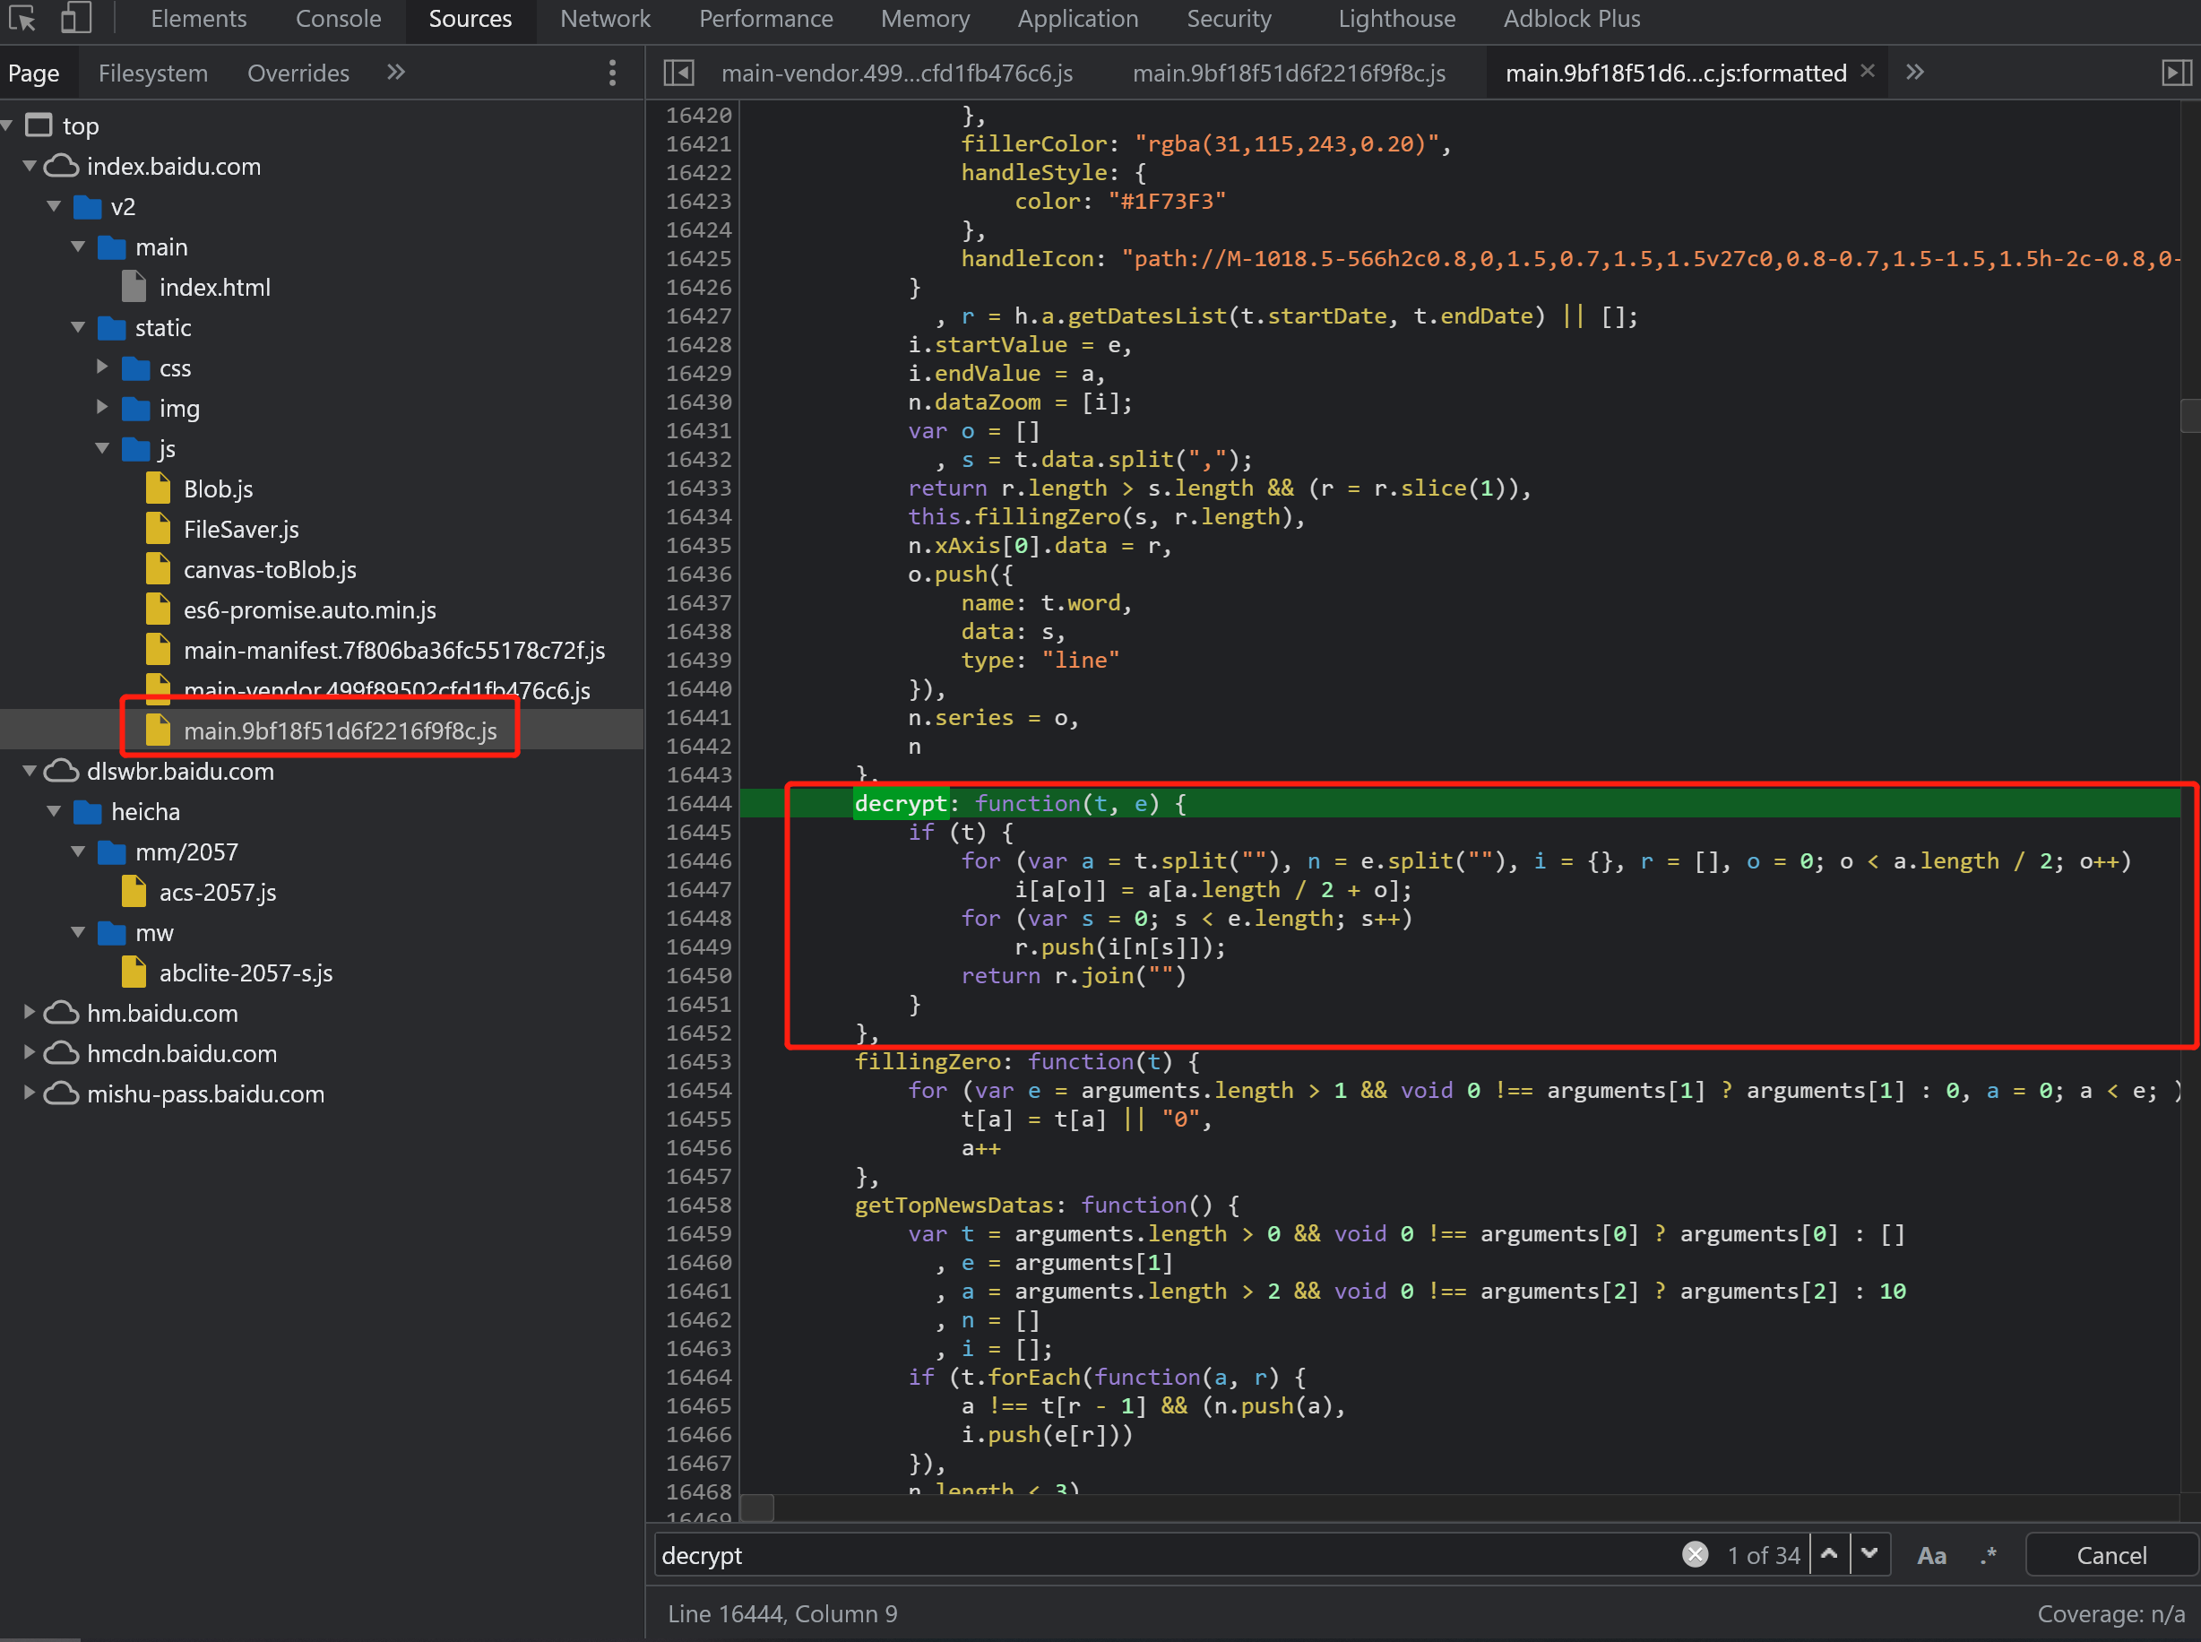Screen dimensions: 2201x1642
Task: Collapse the heicha folder
Action: pyautogui.click(x=54, y=811)
